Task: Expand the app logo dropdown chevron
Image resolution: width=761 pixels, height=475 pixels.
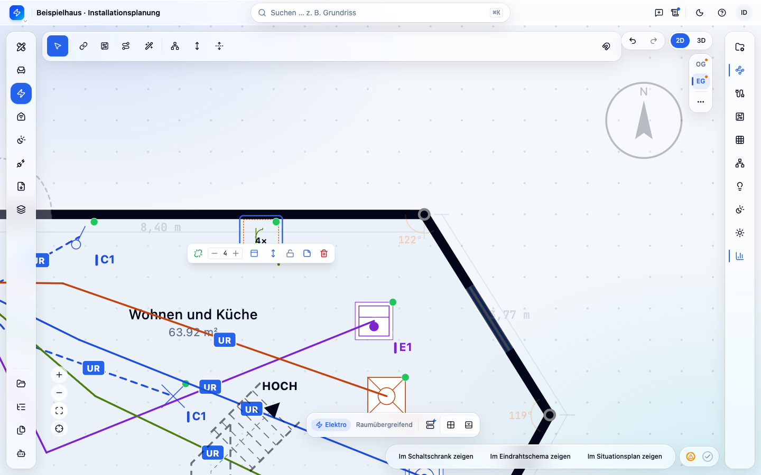Action: click(x=25, y=21)
